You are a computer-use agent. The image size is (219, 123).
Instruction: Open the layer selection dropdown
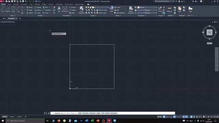[108, 7]
